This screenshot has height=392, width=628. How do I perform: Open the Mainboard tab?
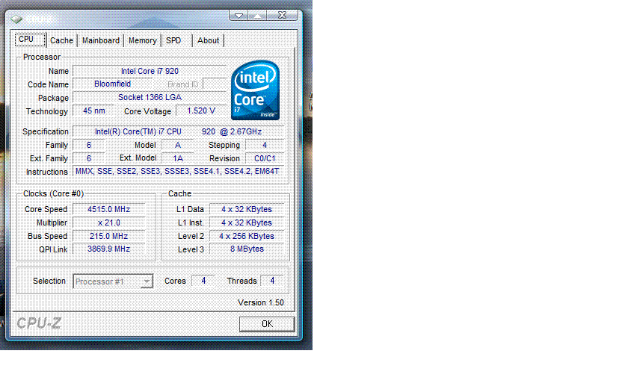point(100,40)
